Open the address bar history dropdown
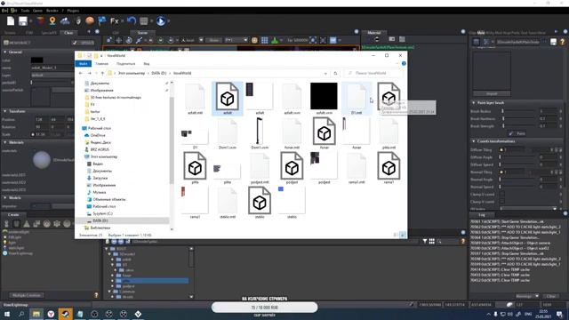 click(325, 73)
